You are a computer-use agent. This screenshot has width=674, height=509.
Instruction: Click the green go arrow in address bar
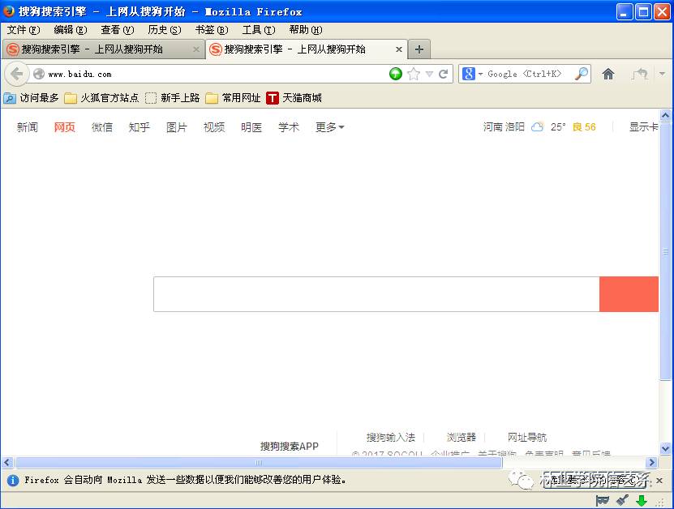[x=396, y=74]
